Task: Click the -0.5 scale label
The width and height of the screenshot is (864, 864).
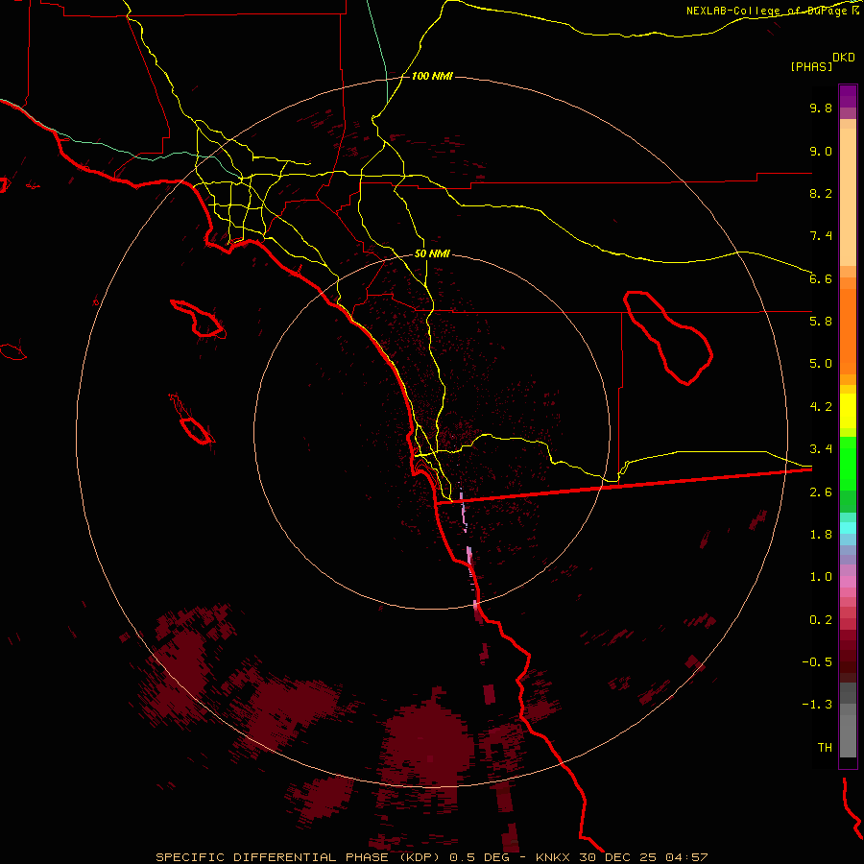Action: [817, 662]
